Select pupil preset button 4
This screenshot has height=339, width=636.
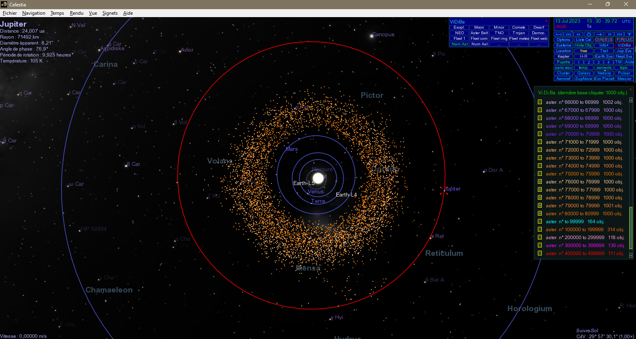[x=609, y=62]
